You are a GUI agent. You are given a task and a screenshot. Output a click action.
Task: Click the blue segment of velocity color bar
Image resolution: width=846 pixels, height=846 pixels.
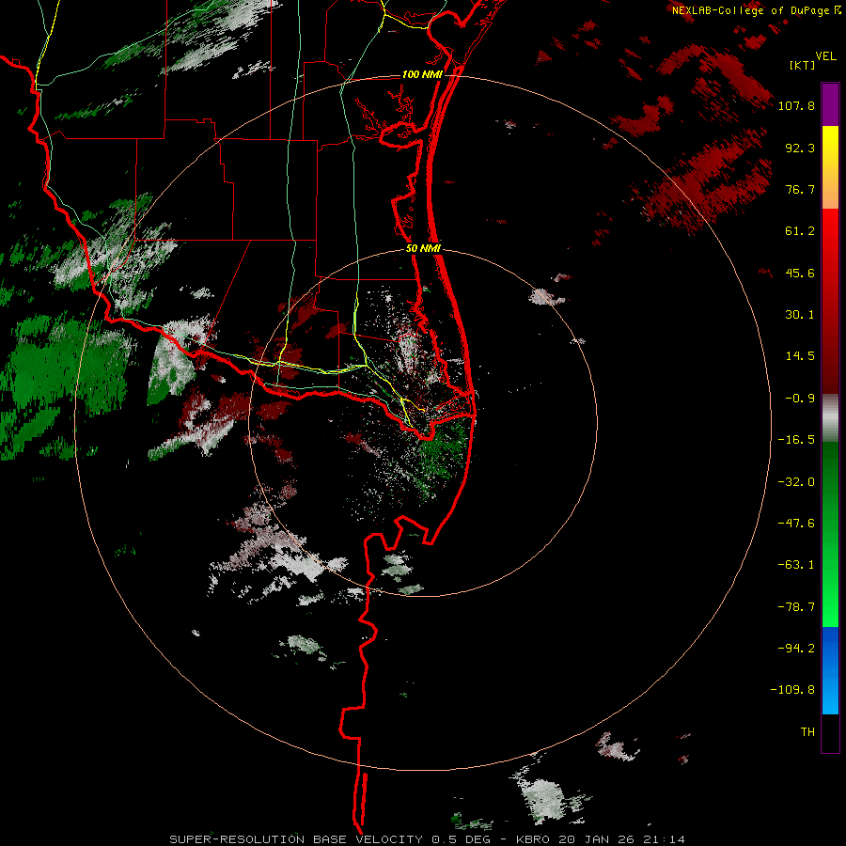click(830, 670)
